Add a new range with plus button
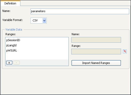 tap(9, 63)
